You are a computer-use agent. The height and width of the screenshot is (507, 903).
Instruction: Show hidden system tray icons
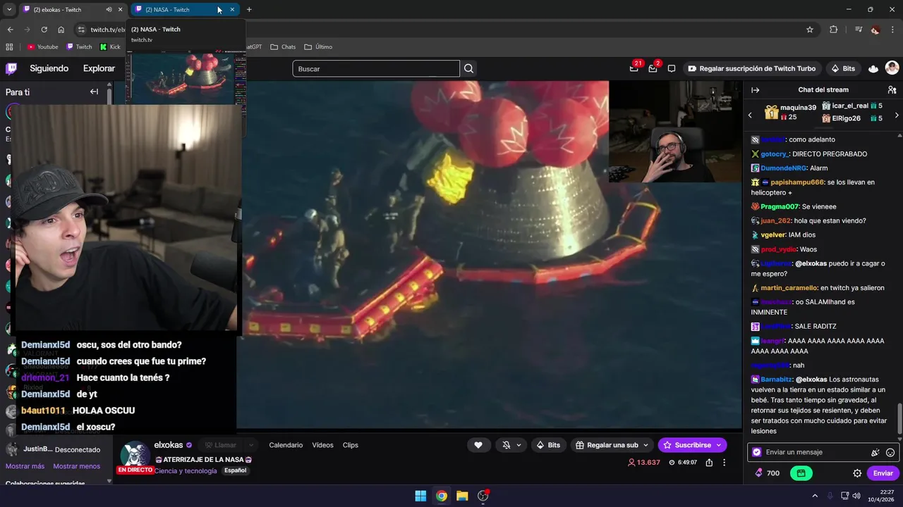[815, 496]
